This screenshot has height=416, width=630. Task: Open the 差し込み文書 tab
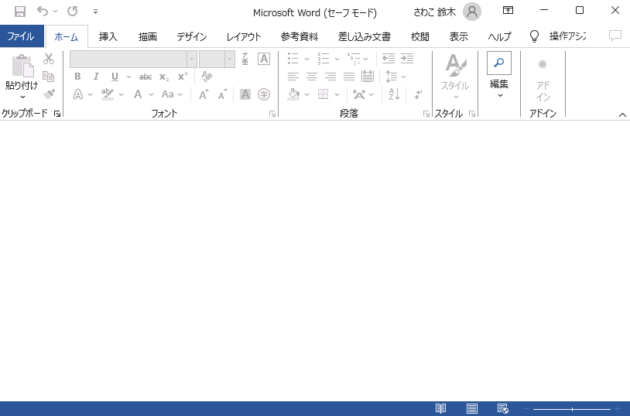[365, 36]
